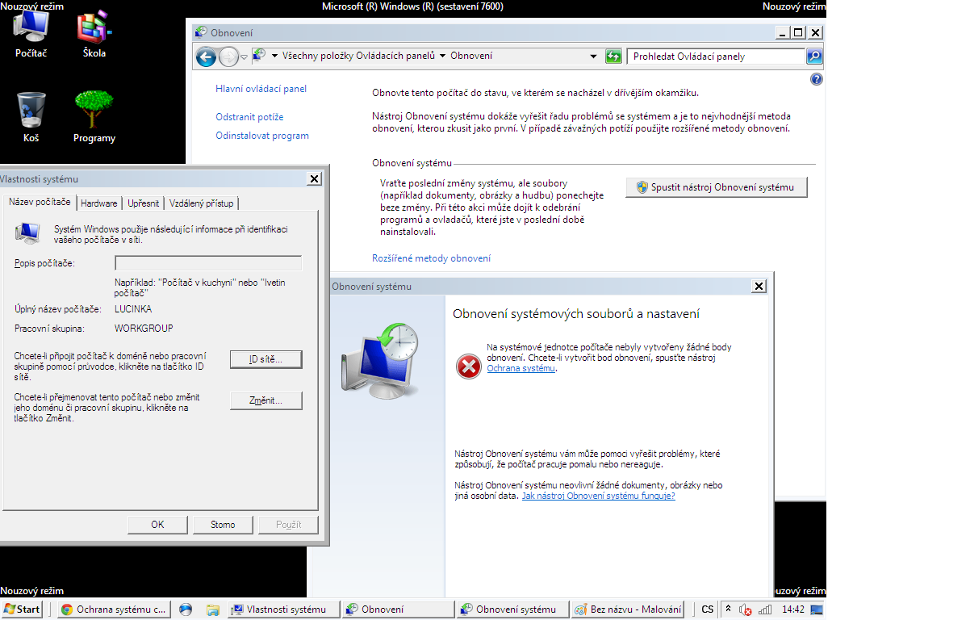
Task: Close the Obnovení systému dialog
Action: coord(759,287)
